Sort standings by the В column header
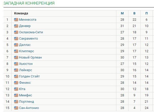154x112 pixels. (135, 13)
